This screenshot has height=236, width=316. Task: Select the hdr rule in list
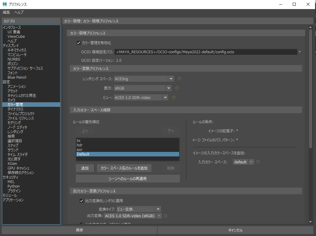click(x=128, y=145)
